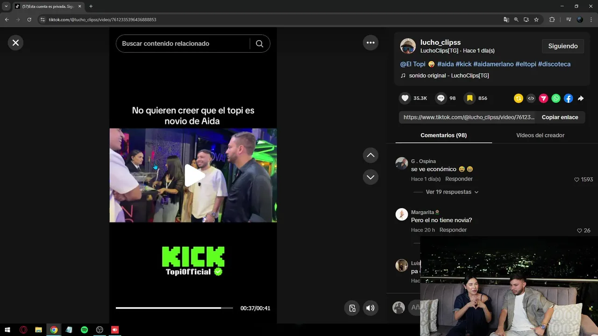Open Chrome profile avatar
Viewport: 598px width, 336px height.
[x=580, y=20]
